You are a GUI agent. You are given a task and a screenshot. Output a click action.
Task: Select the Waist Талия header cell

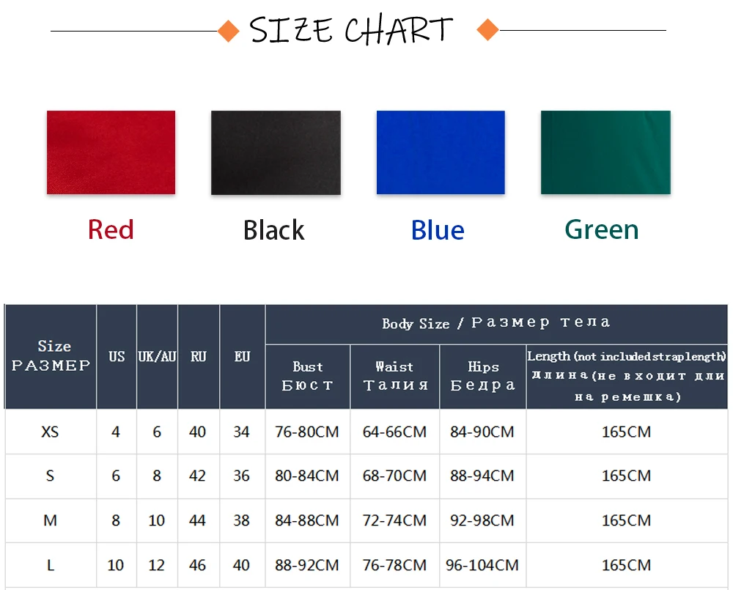point(395,377)
